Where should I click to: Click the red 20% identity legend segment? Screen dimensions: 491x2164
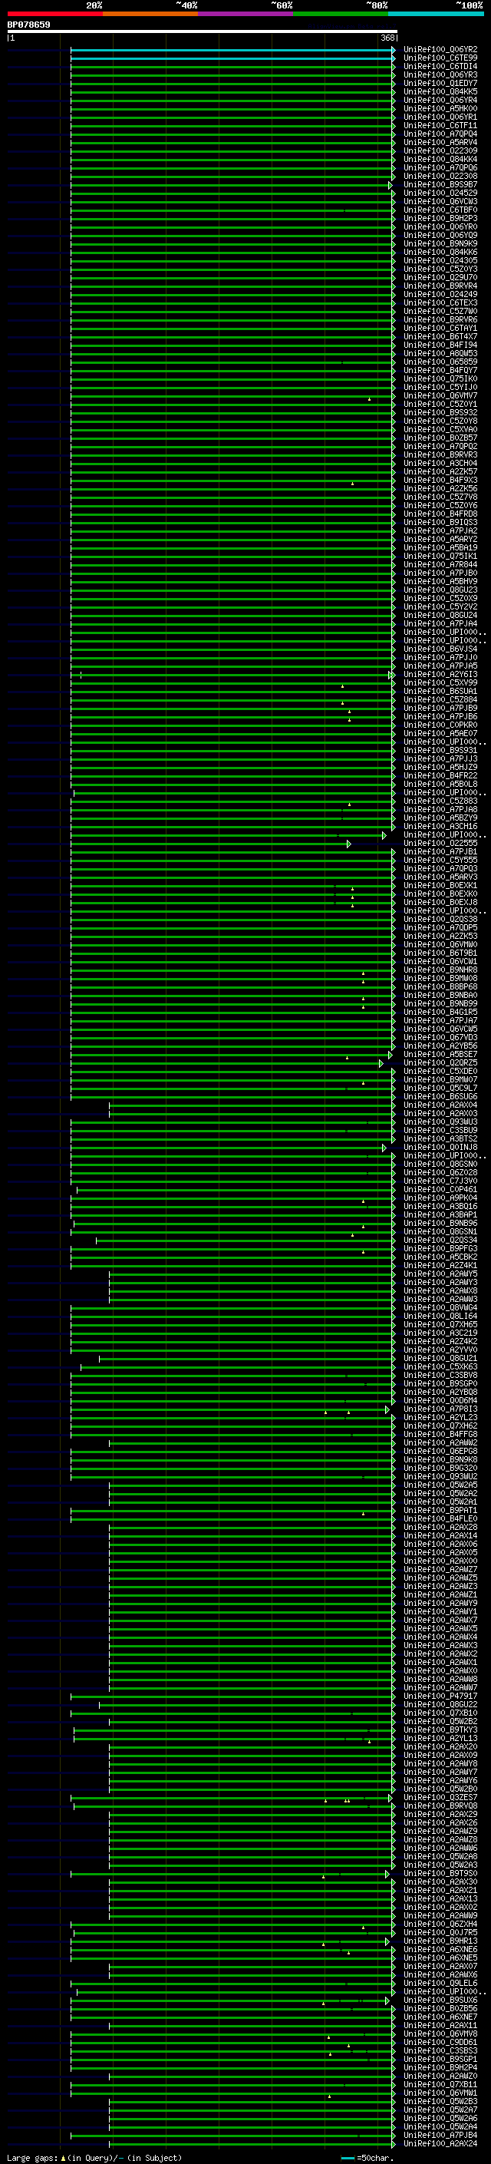(54, 14)
